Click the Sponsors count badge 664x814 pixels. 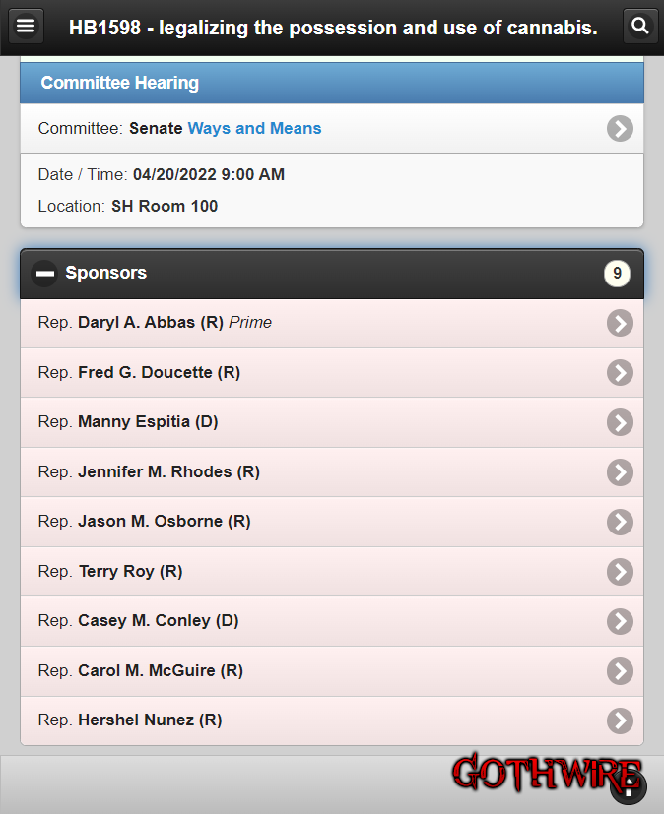617,273
